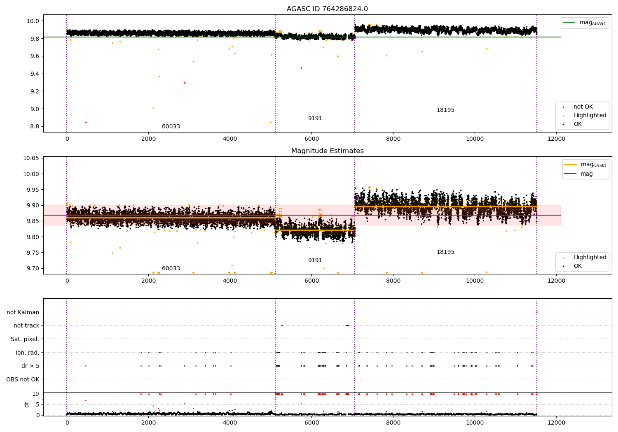Click the red not-OK point near magnitude 9.46
Viewport: 618px width, 432px height.
(x=301, y=68)
